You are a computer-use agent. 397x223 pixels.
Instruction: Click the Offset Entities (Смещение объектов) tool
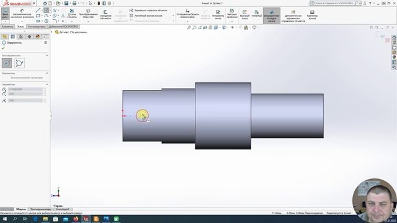pos(105,14)
